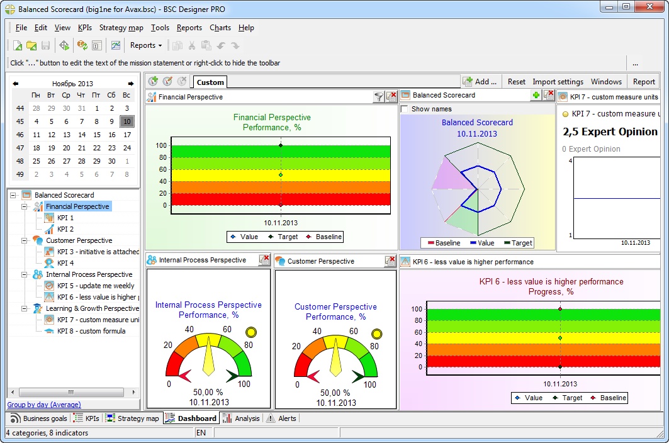This screenshot has height=443, width=669.
Task: Go to next month in calendar
Action: [x=131, y=84]
